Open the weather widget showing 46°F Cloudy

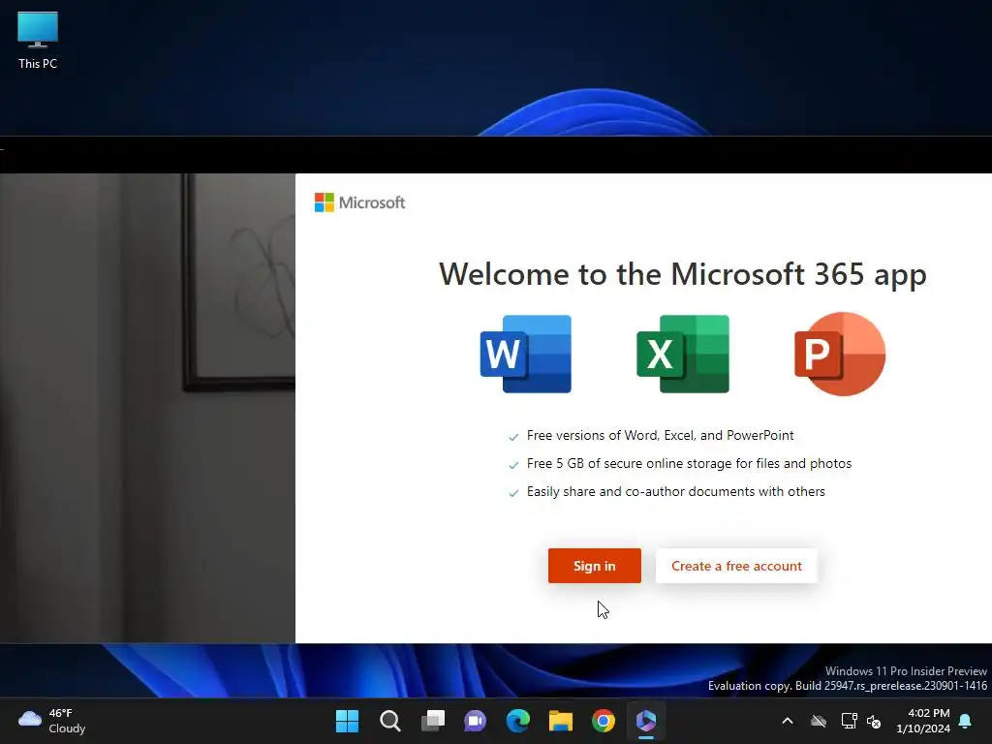(x=52, y=721)
